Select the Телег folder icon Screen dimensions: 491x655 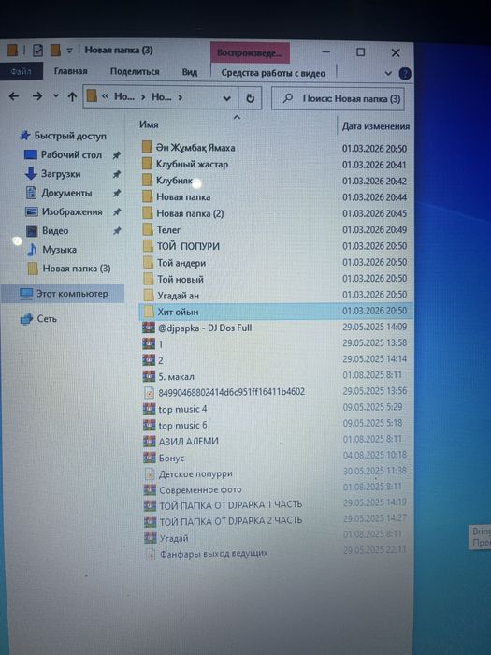pyautogui.click(x=148, y=229)
